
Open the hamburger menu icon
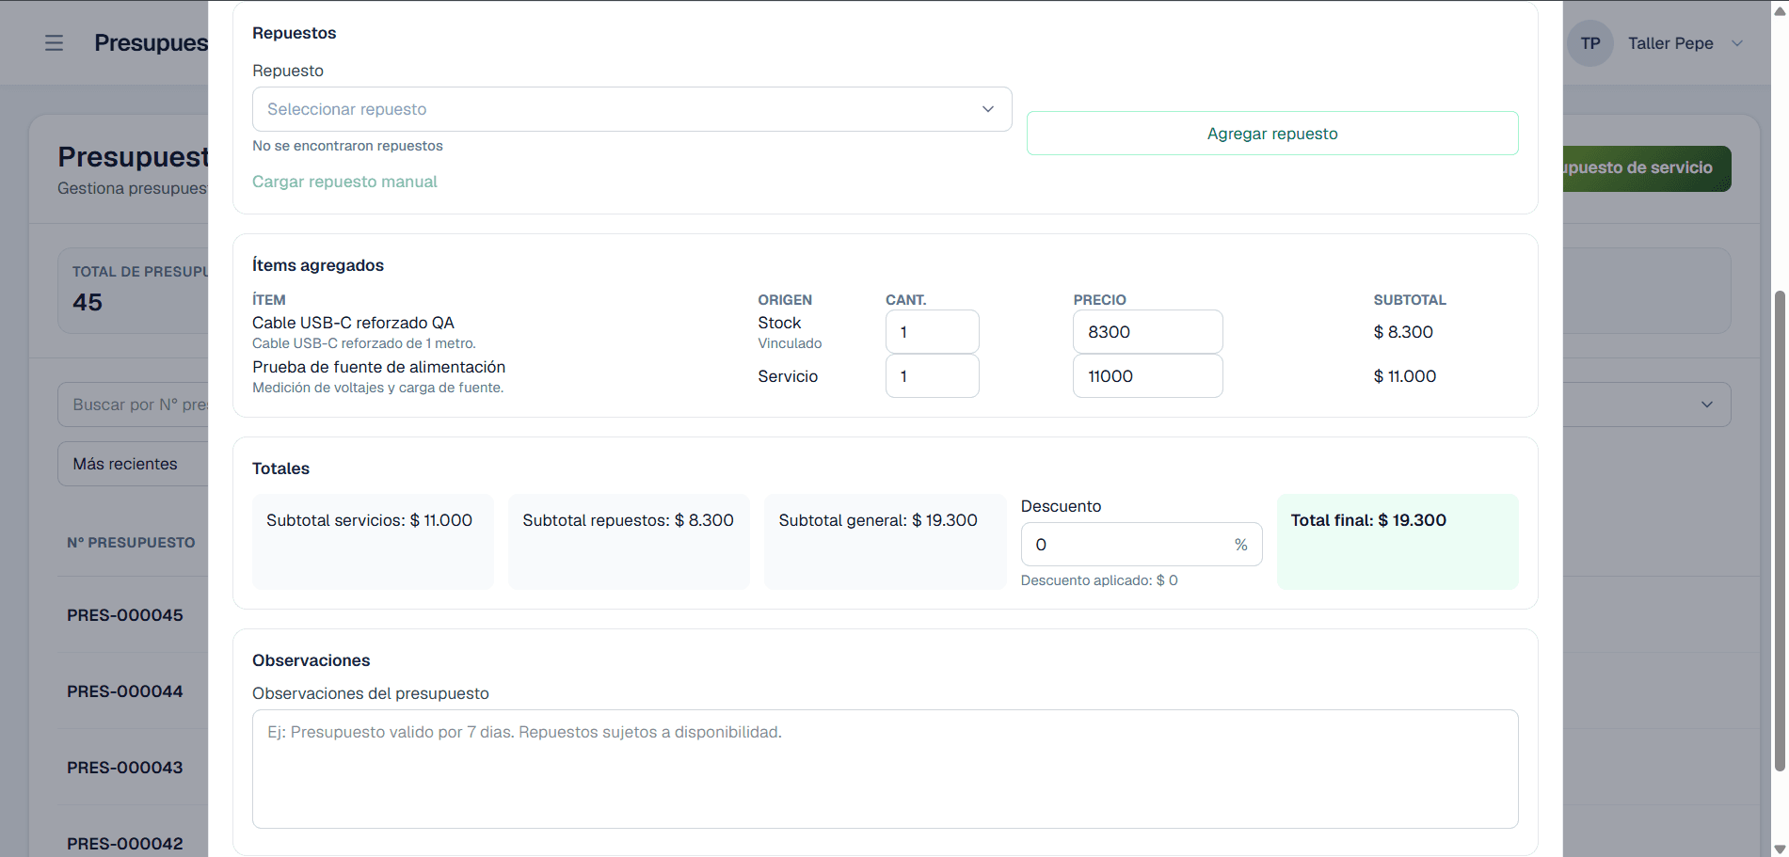[54, 43]
